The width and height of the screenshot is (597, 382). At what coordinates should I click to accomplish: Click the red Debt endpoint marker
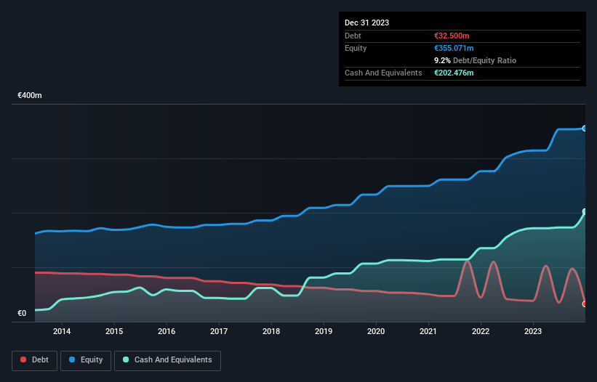[585, 304]
